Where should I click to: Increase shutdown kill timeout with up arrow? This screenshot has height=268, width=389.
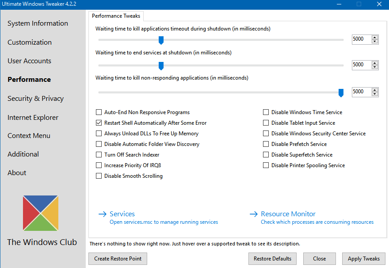[375, 37]
